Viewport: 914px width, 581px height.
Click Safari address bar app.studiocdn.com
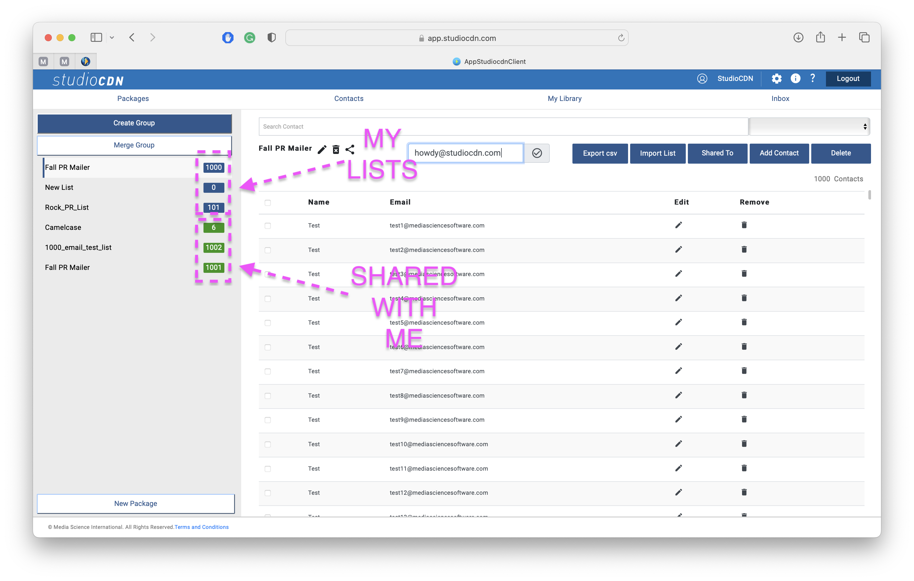(457, 38)
